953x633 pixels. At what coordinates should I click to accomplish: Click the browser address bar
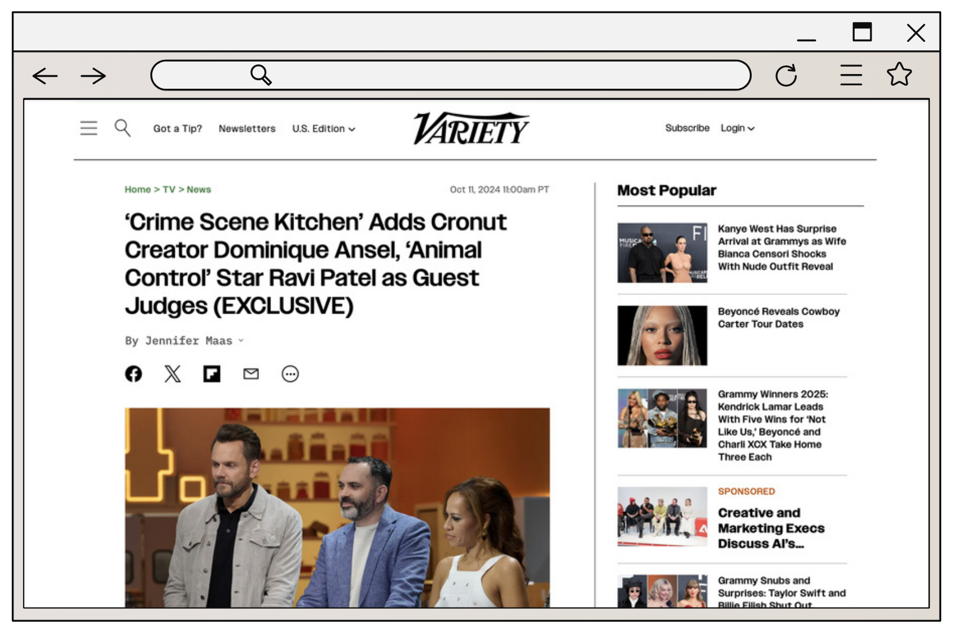(x=450, y=75)
